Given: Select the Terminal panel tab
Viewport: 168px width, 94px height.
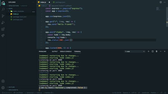Looking at the screenshot, I should 77,51.
